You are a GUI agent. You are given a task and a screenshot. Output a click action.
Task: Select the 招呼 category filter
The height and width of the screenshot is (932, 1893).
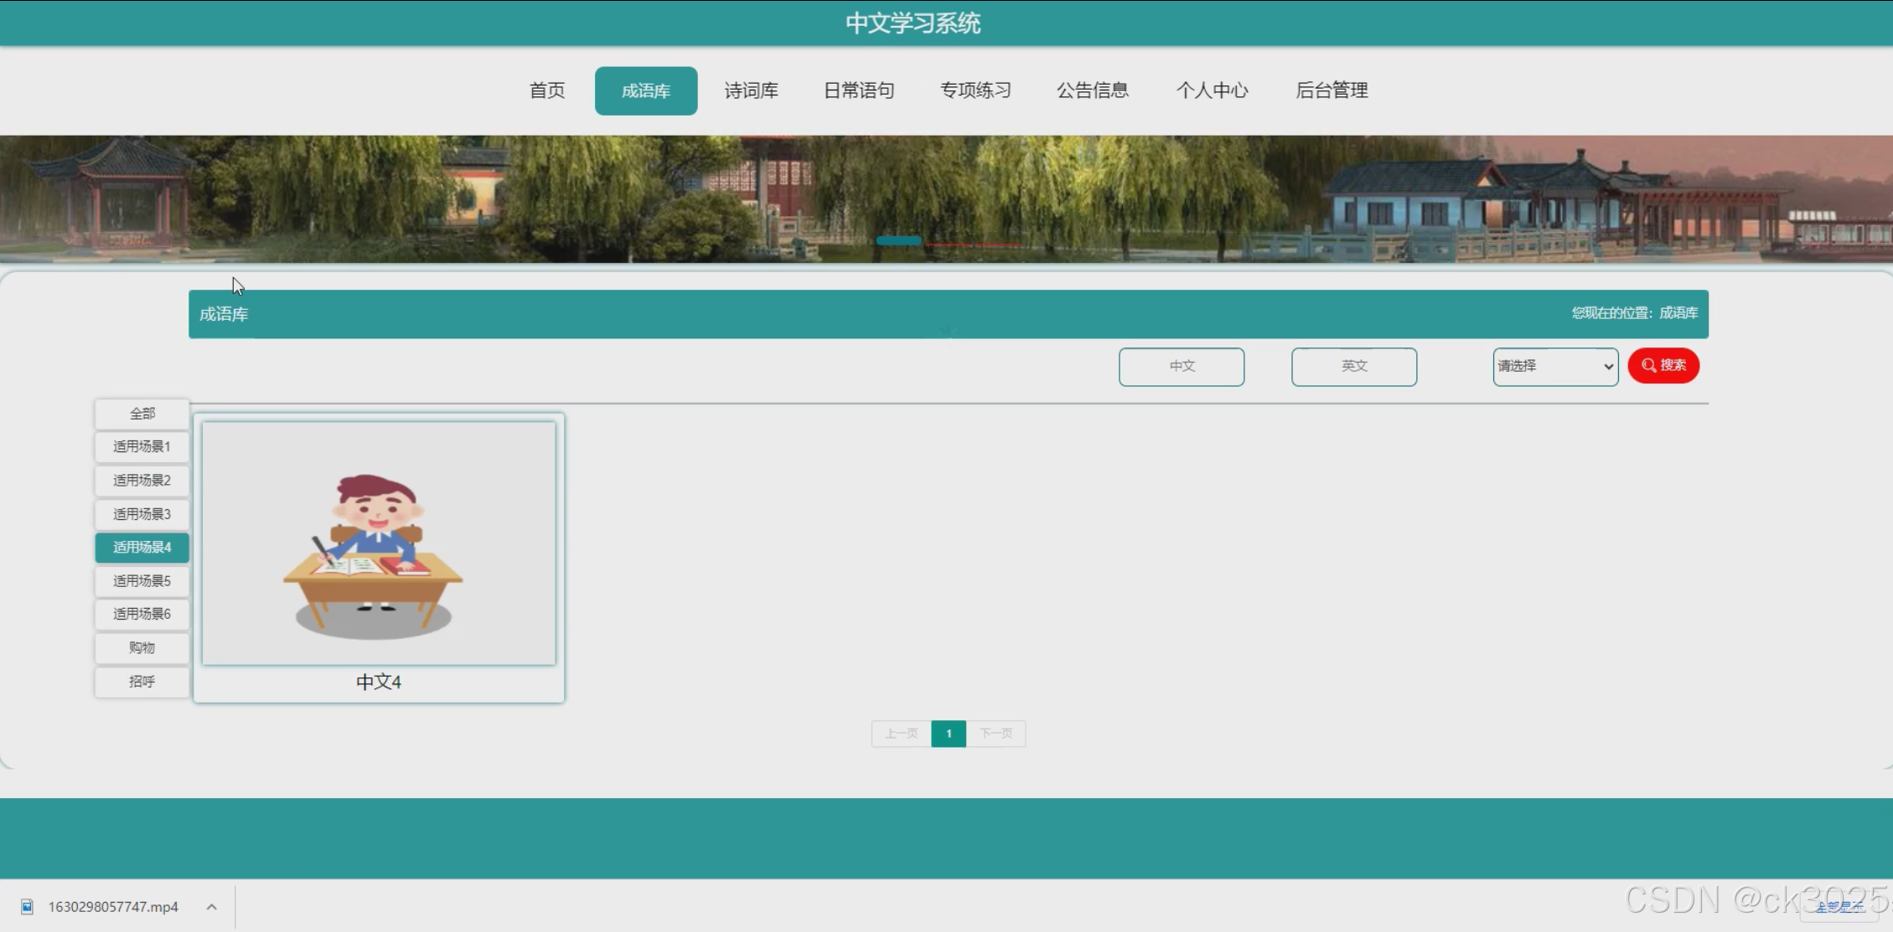tap(142, 682)
